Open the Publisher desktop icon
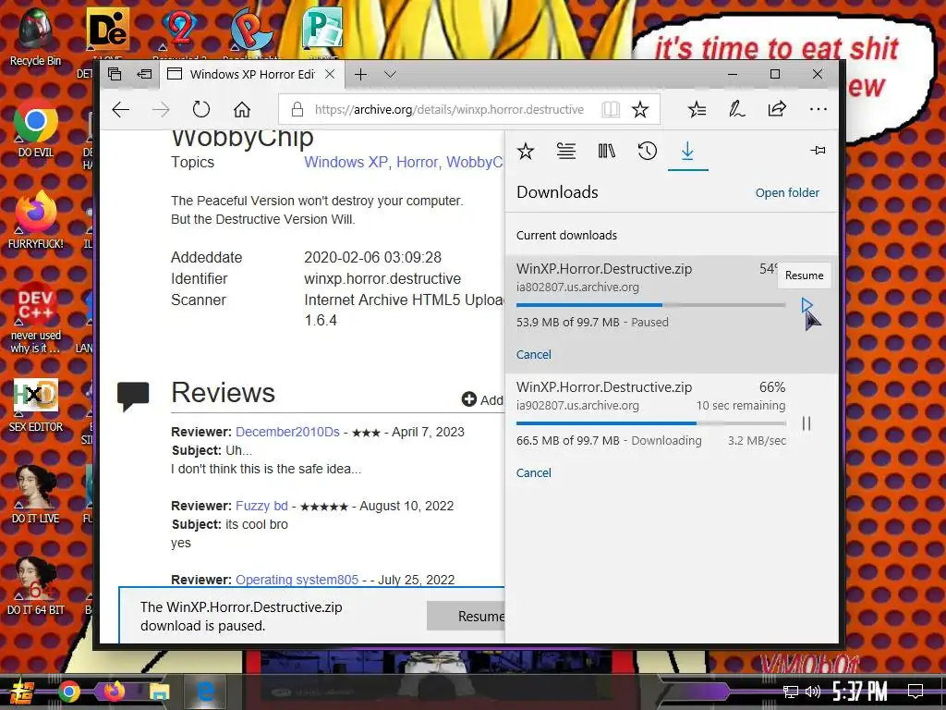Screen dimensions: 946x710 (x=322, y=29)
